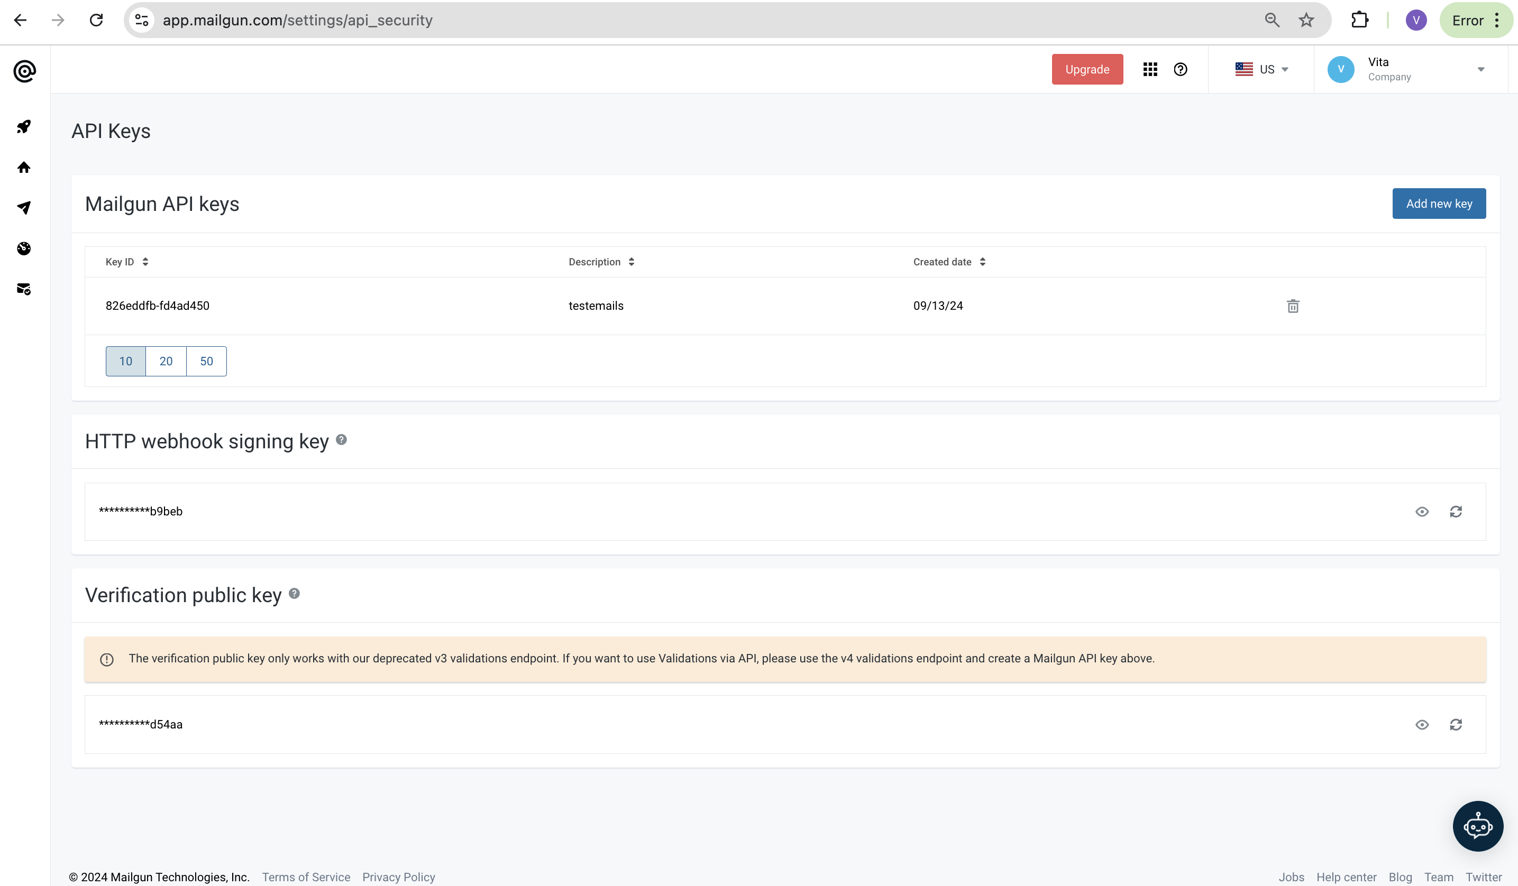
Task: Expand the US region dropdown
Action: (x=1261, y=69)
